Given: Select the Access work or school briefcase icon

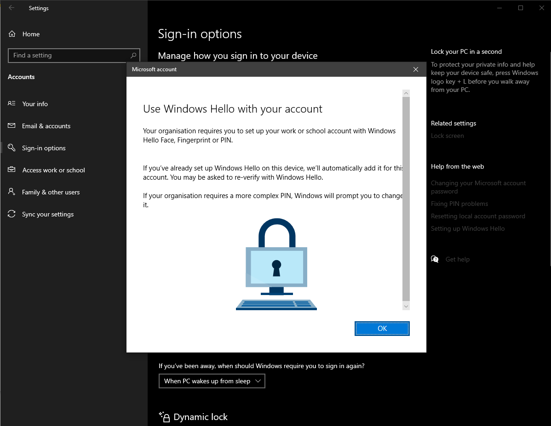Looking at the screenshot, I should (11, 170).
